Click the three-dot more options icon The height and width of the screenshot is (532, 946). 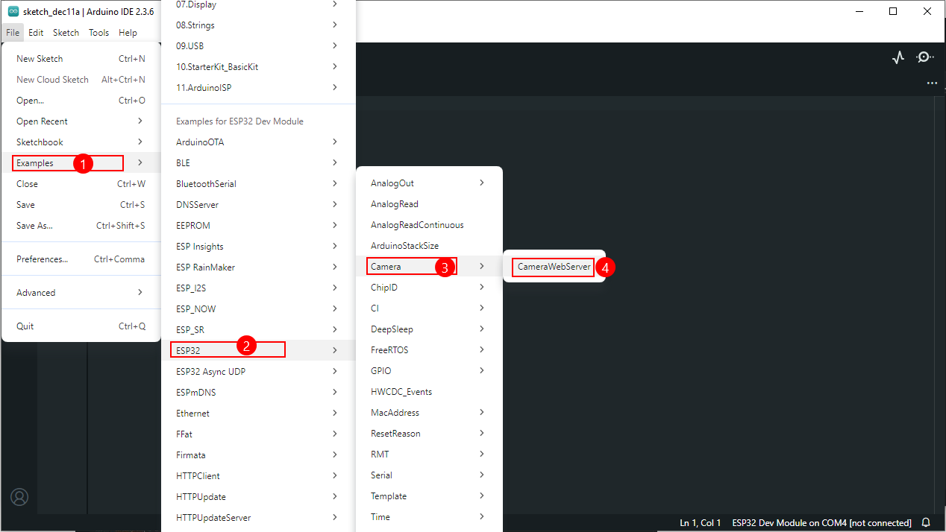932,83
